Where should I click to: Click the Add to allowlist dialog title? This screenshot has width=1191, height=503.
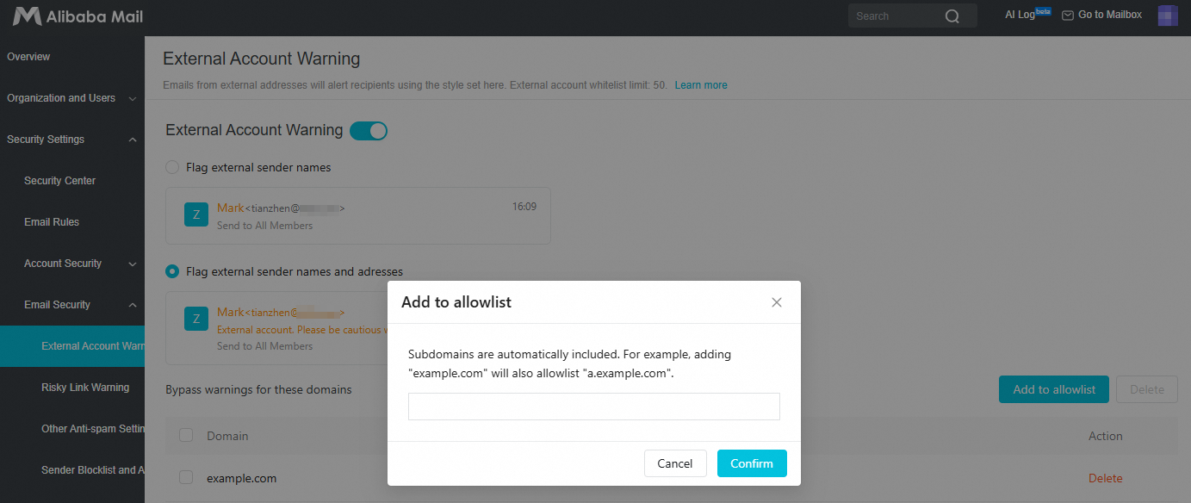click(x=456, y=302)
